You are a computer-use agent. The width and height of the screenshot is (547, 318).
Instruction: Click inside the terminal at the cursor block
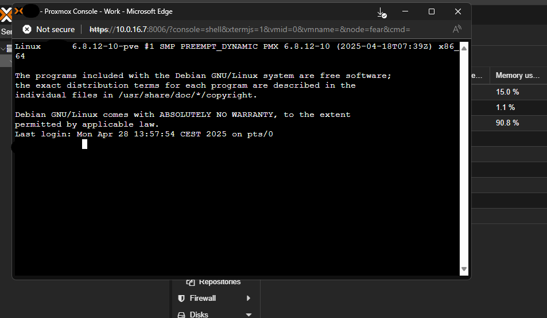(84, 144)
